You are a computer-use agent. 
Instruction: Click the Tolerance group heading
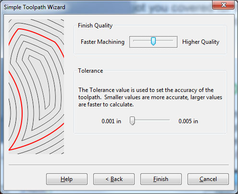click(90, 71)
